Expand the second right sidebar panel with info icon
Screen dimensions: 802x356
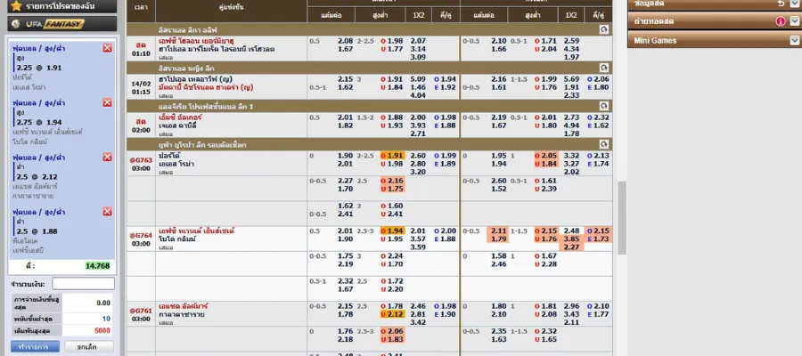794,21
